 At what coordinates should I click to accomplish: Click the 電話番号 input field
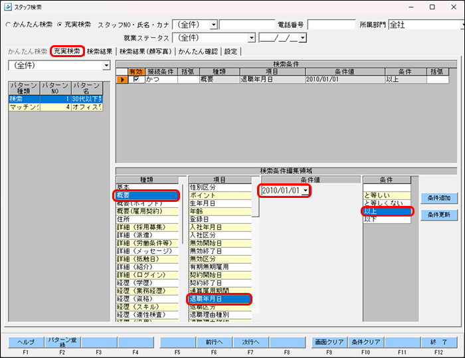(x=331, y=25)
